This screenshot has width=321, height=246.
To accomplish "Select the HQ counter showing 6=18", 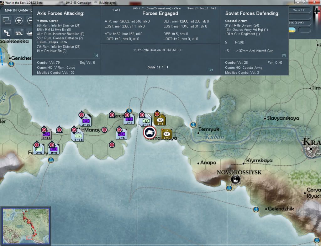I will tap(78, 135).
